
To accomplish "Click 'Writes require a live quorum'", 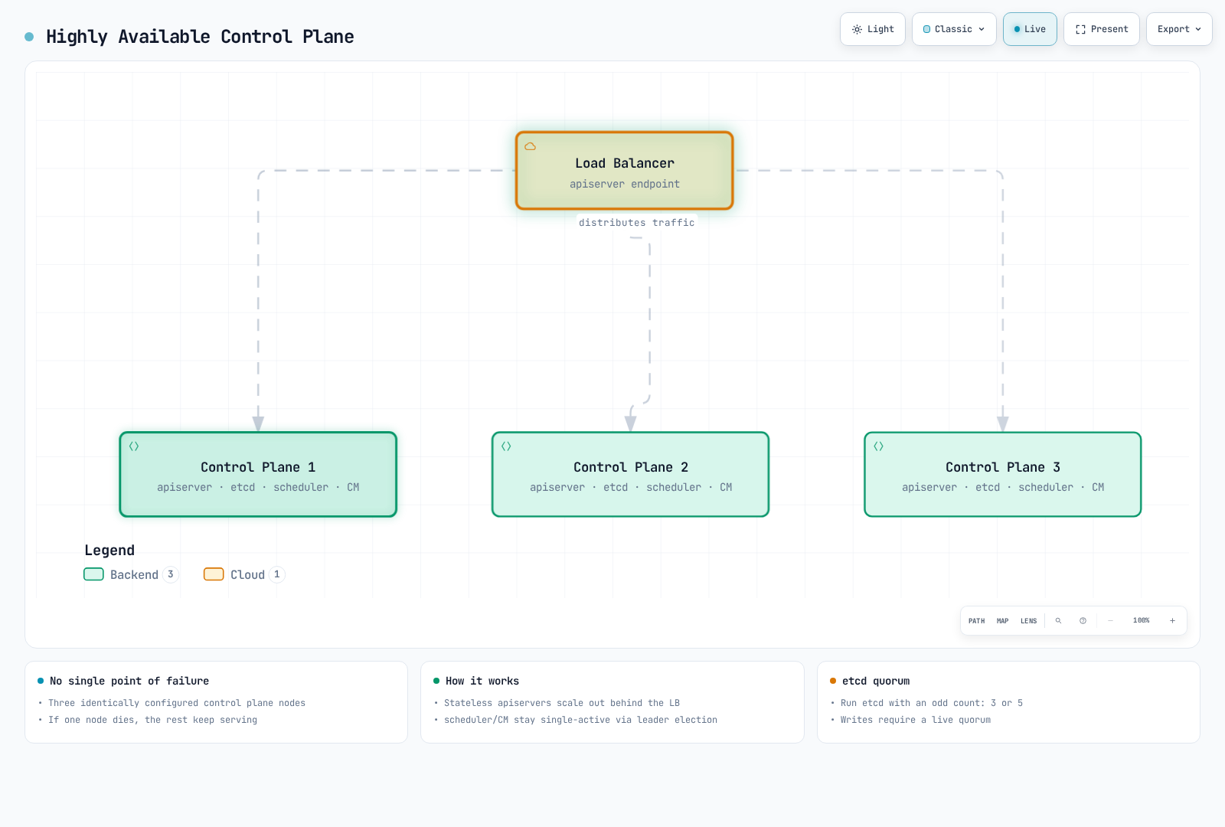I will 916,720.
